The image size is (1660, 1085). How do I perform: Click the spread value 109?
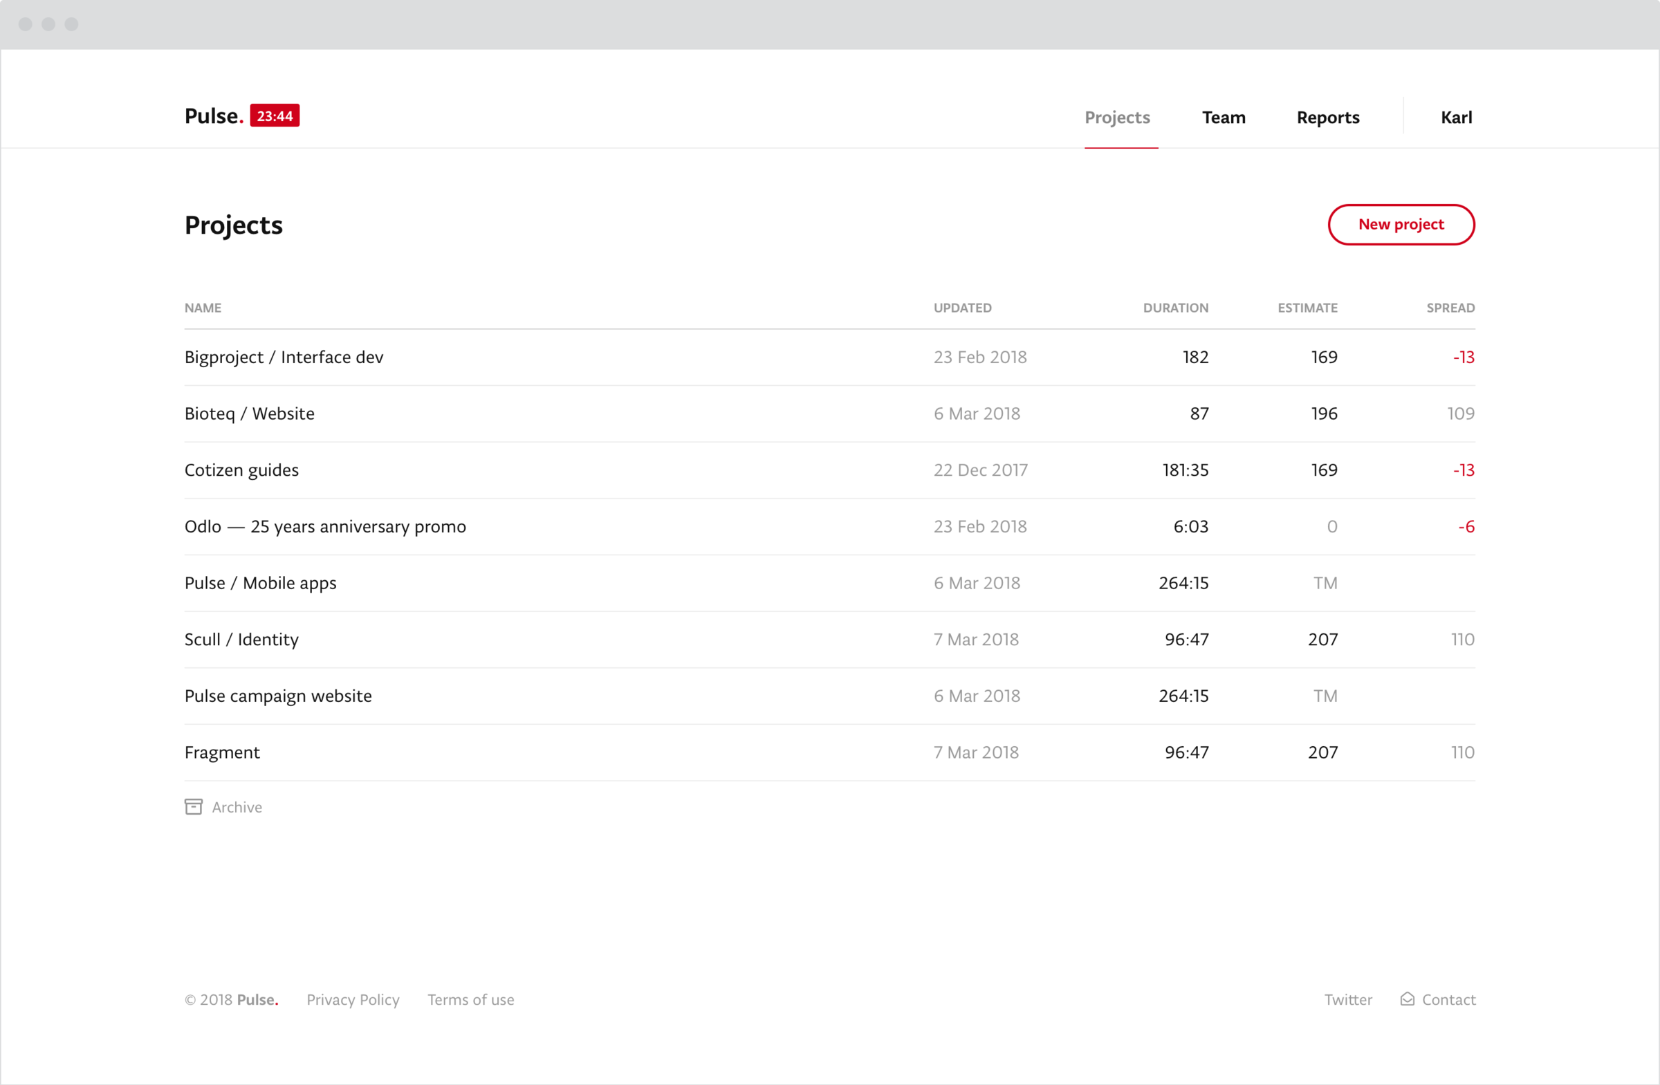tap(1461, 414)
